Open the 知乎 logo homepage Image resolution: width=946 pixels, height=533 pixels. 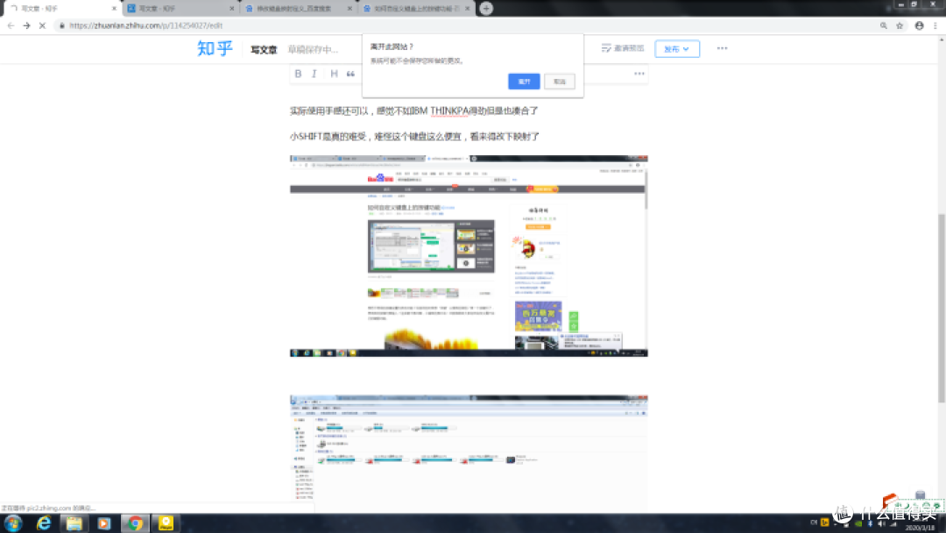tap(215, 48)
